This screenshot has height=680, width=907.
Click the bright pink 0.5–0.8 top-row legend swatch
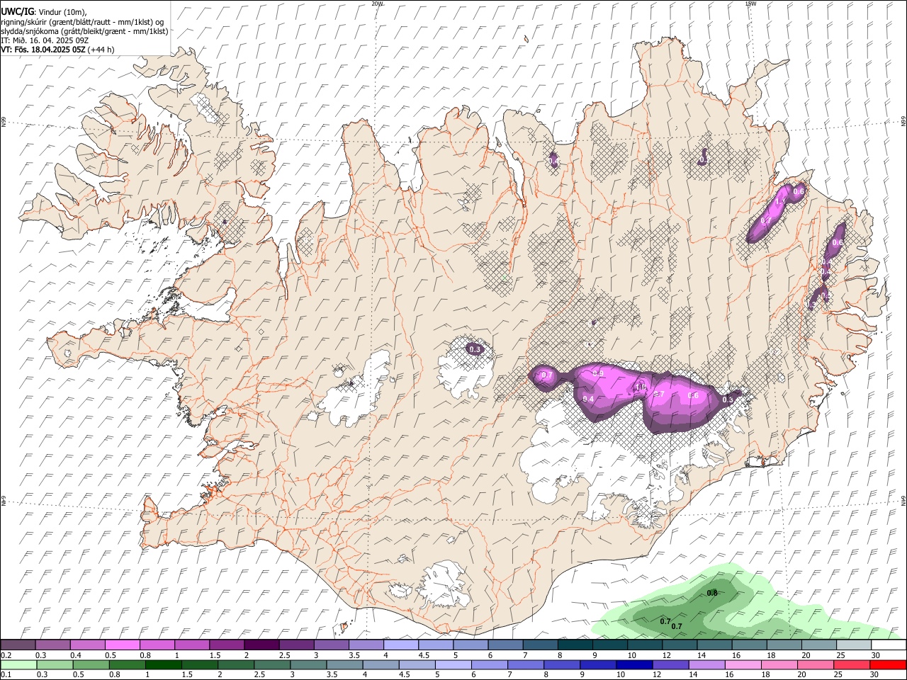(x=122, y=645)
